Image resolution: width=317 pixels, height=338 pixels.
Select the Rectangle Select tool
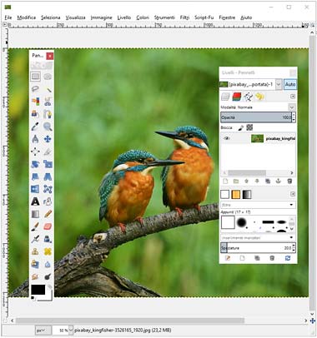[35, 77]
